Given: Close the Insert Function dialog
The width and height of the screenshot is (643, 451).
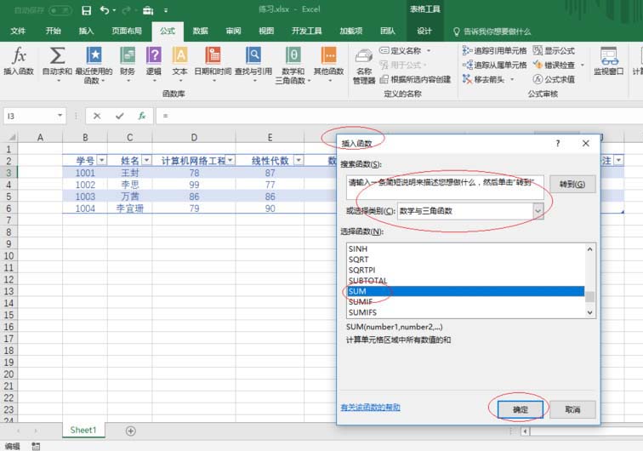Looking at the screenshot, I should click(585, 143).
